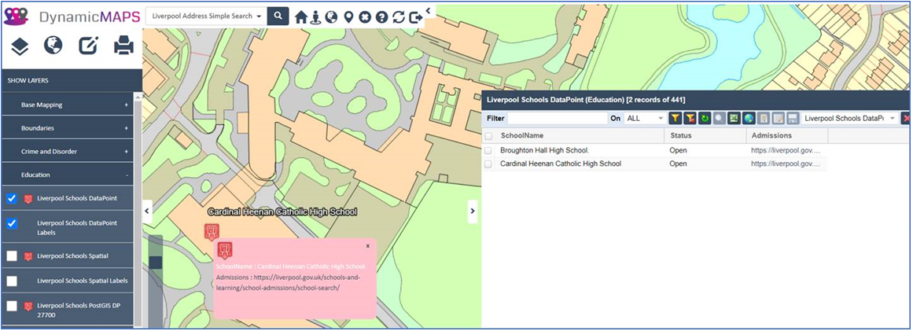Viewport: 913px width, 331px height.
Task: Click the location pin icon in toolbar
Action: 348,17
